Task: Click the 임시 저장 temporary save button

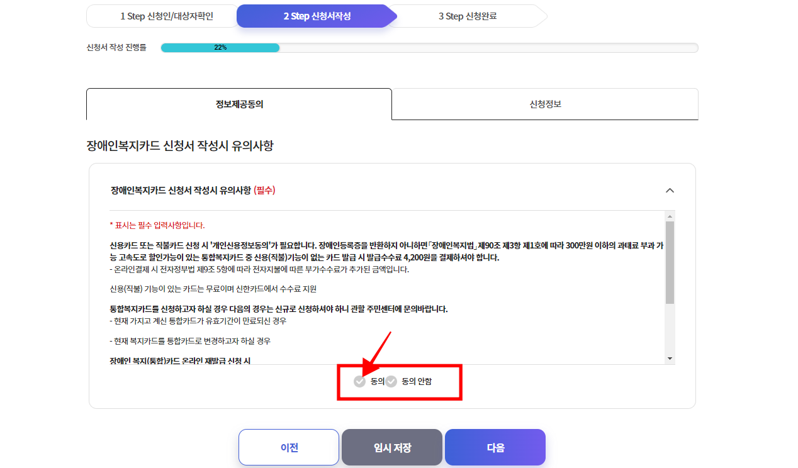Action: click(x=391, y=447)
